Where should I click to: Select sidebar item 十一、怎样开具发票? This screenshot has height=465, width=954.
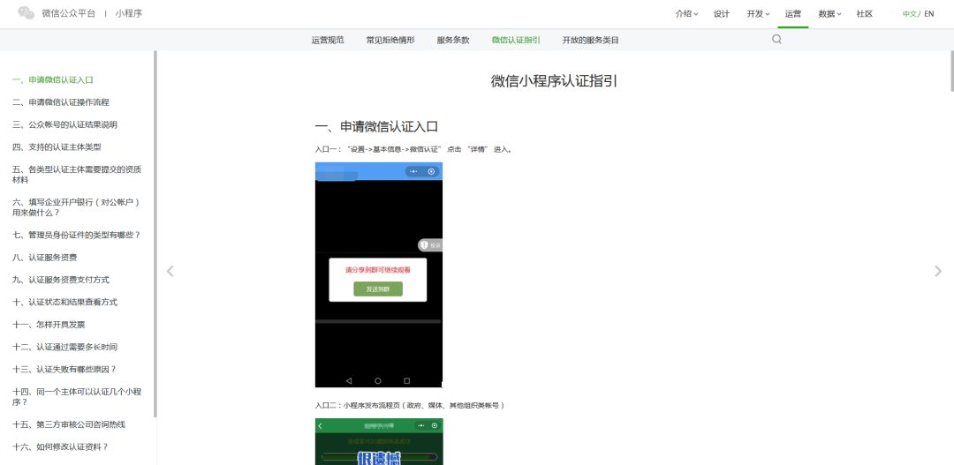point(49,325)
